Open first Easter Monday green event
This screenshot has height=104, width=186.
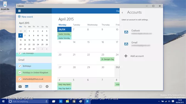click(64, 34)
